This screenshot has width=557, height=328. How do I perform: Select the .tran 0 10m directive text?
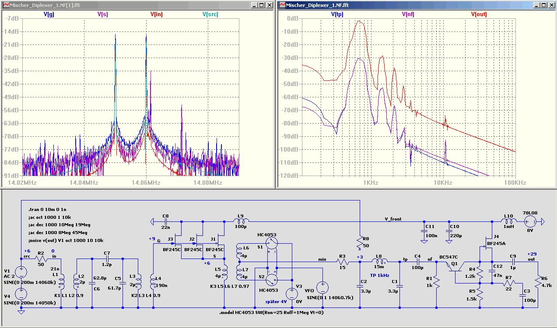[x=46, y=209]
